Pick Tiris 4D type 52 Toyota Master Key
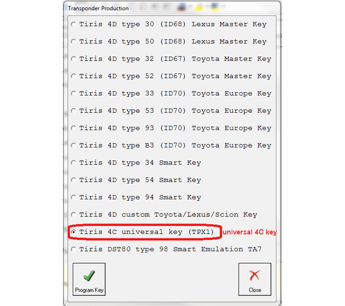The width and height of the screenshot is (345, 306). pyautogui.click(x=73, y=76)
